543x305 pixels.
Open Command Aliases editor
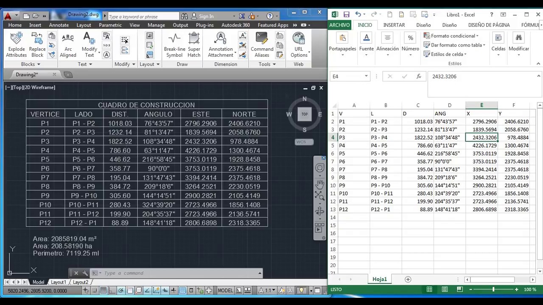[262, 45]
